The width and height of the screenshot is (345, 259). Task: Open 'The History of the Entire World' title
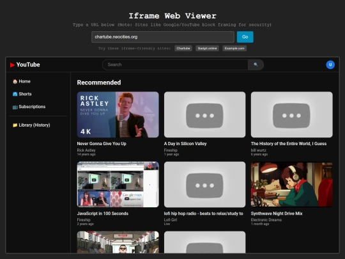pyautogui.click(x=289, y=144)
